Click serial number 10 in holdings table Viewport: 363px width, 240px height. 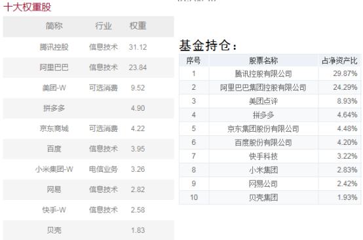click(x=194, y=197)
